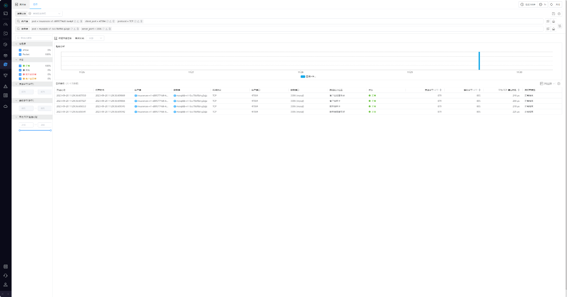Click the save search snapshot icon
This screenshot has height=297, width=567.
[x=553, y=14]
